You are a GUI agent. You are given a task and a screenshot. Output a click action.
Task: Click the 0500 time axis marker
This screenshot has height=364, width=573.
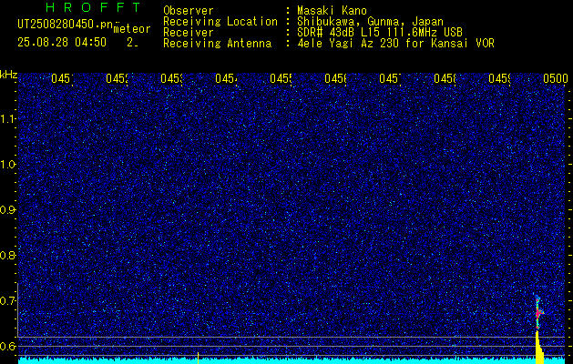(556, 78)
